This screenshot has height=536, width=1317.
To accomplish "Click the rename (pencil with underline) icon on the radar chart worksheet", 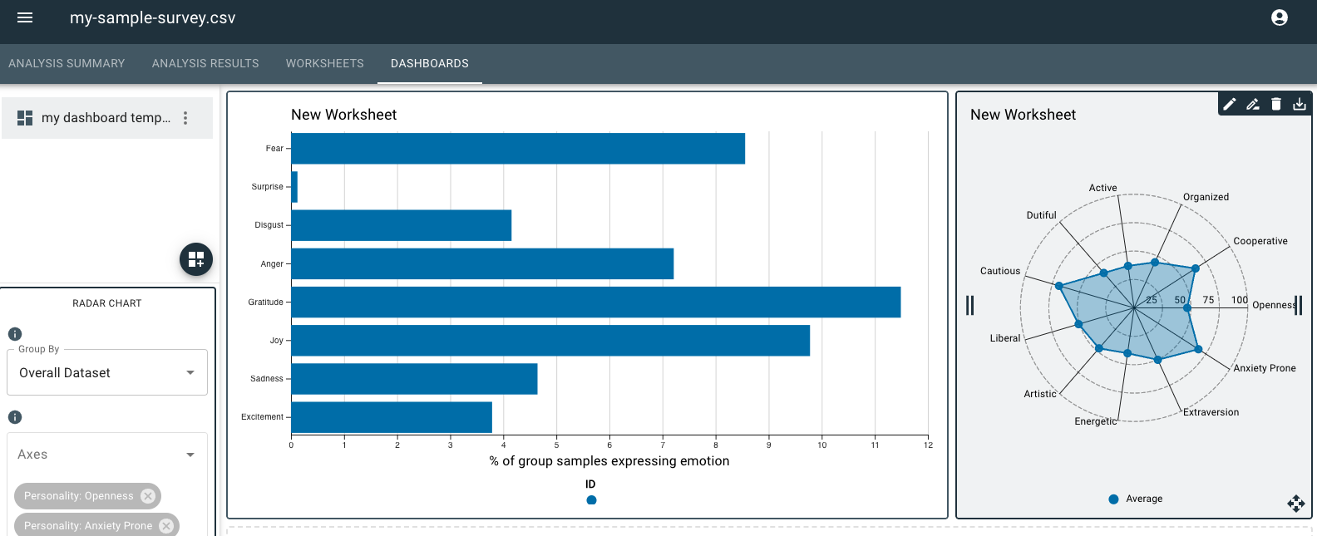I will click(x=1253, y=104).
